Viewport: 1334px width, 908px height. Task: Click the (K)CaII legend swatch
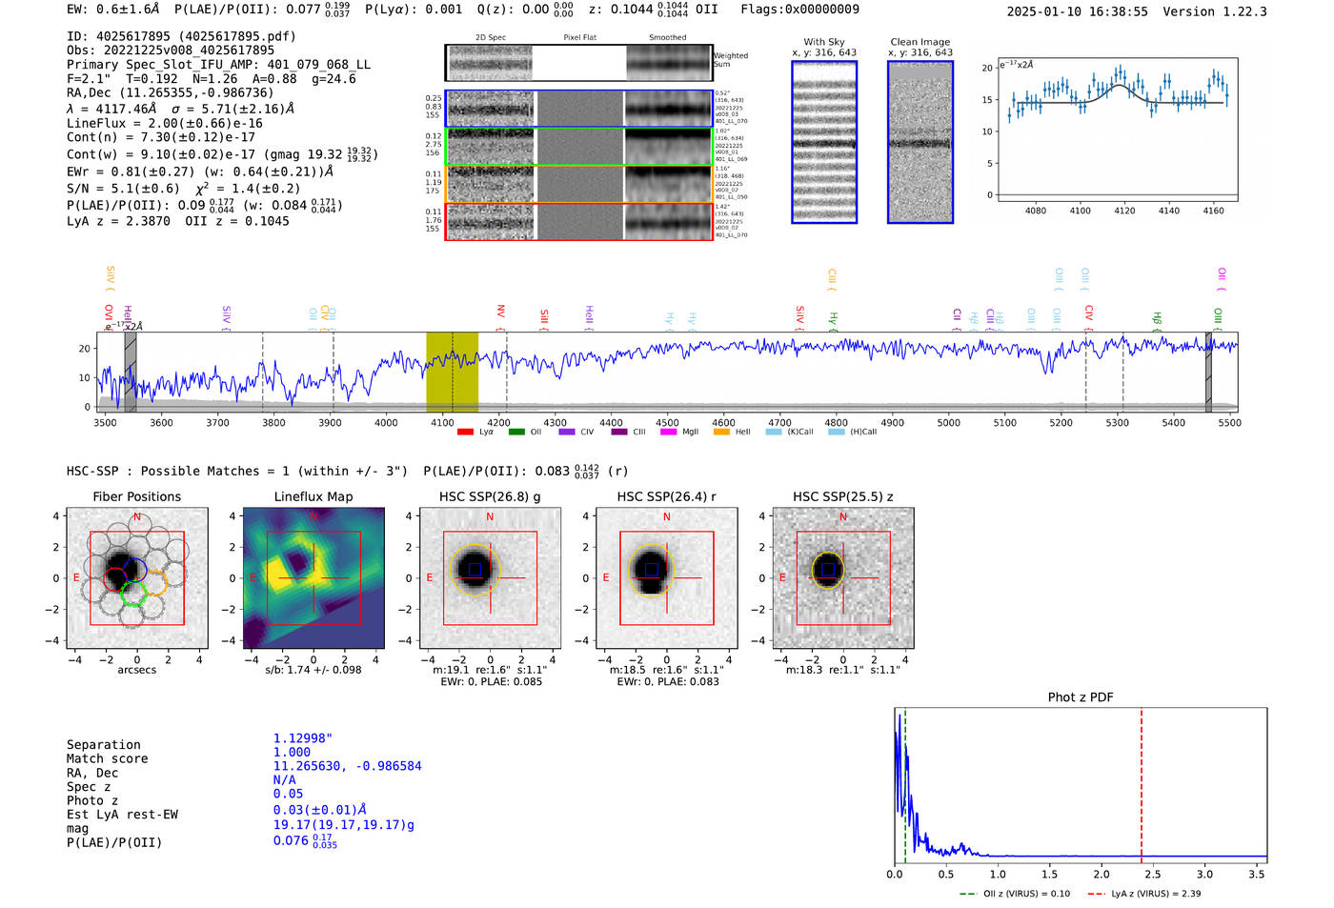[774, 432]
